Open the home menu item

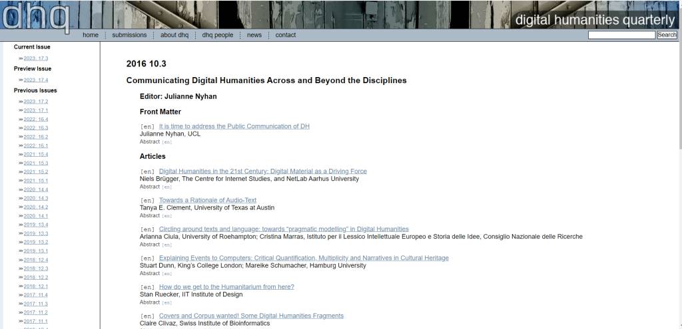click(x=91, y=35)
